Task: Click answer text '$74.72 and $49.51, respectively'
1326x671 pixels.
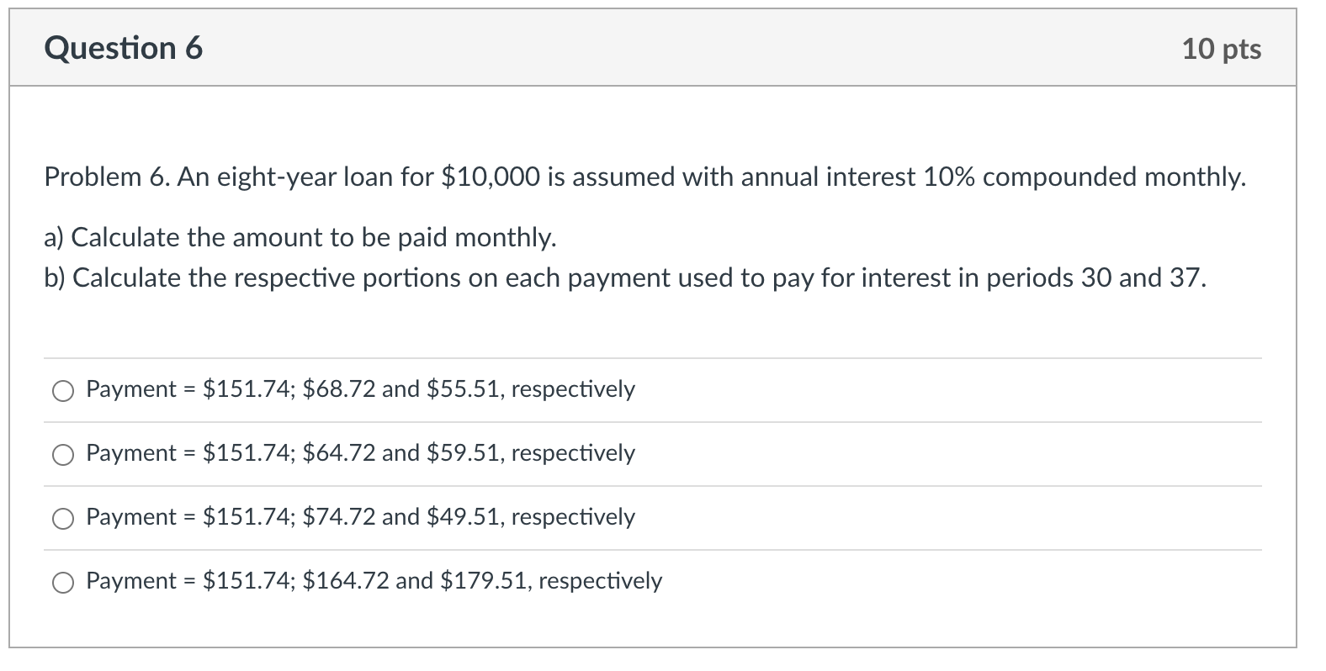Action: 469,517
